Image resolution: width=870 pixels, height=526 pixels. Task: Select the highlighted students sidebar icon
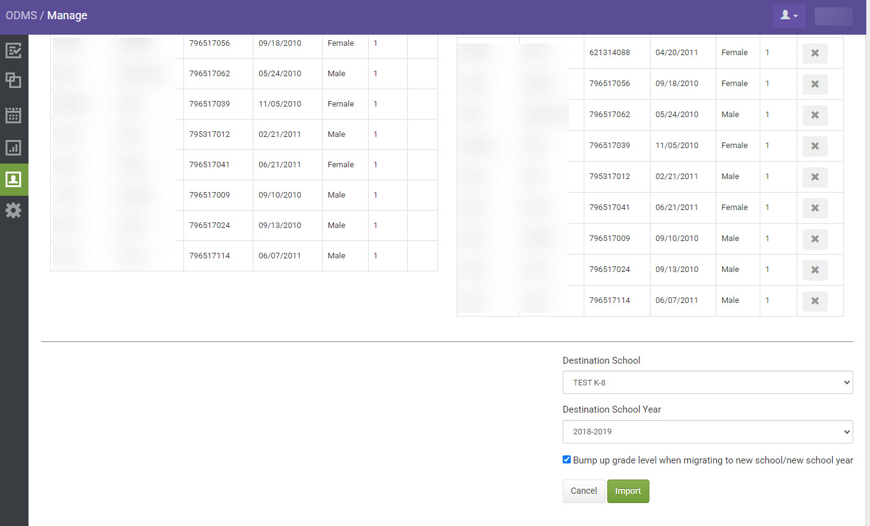pyautogui.click(x=14, y=180)
